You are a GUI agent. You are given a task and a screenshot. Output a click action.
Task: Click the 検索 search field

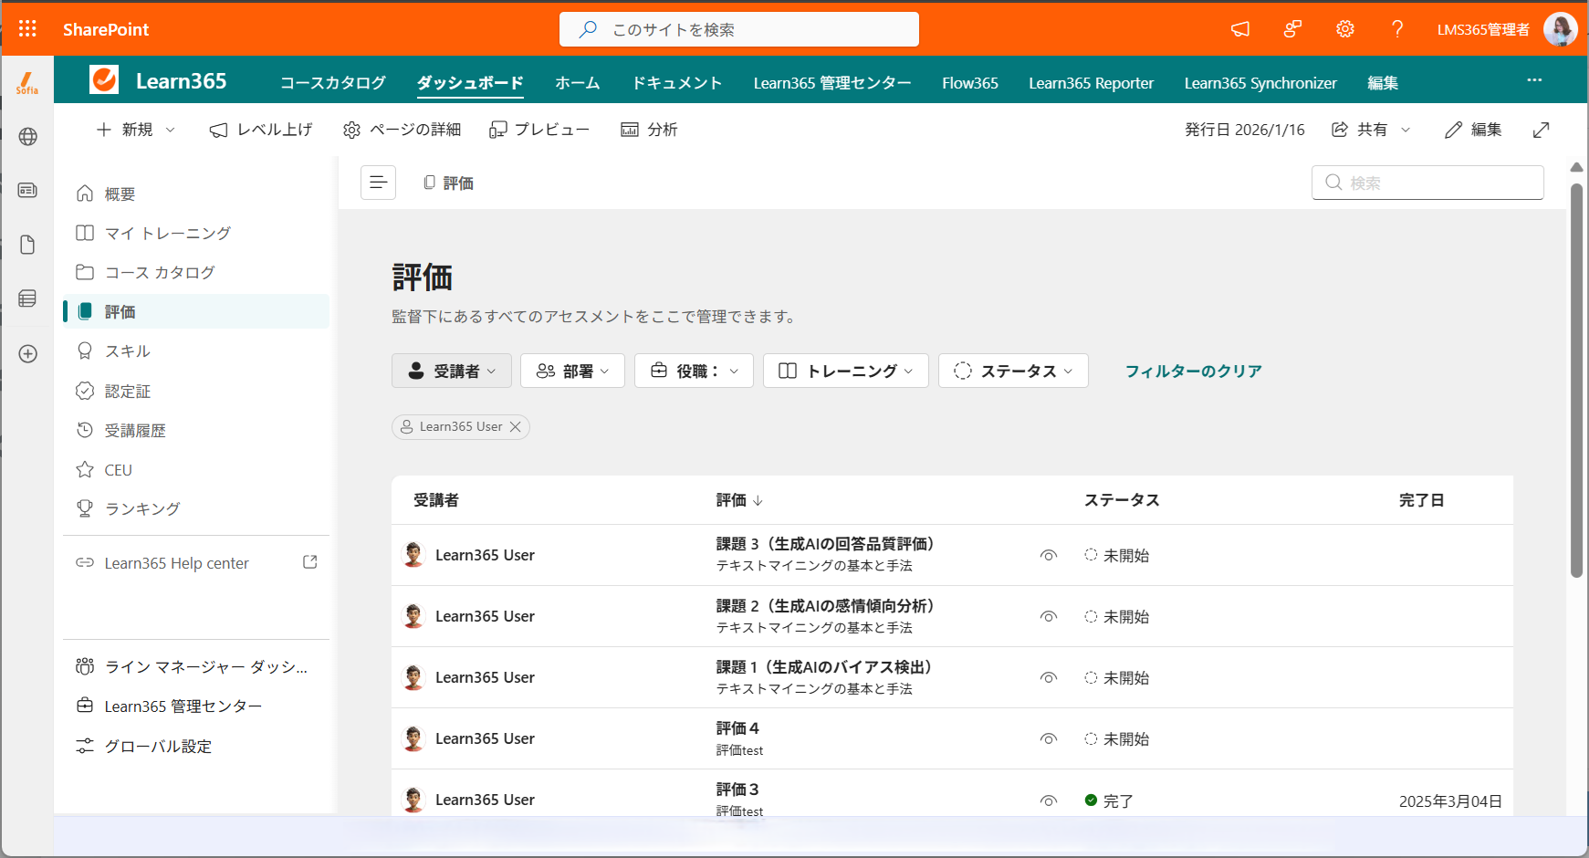(x=1427, y=183)
